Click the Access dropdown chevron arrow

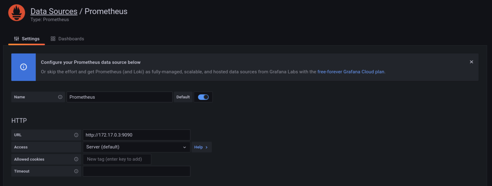pos(184,147)
